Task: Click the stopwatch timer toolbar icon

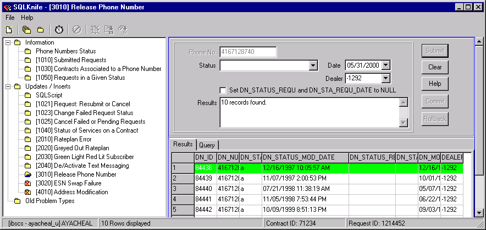Action: [x=59, y=30]
